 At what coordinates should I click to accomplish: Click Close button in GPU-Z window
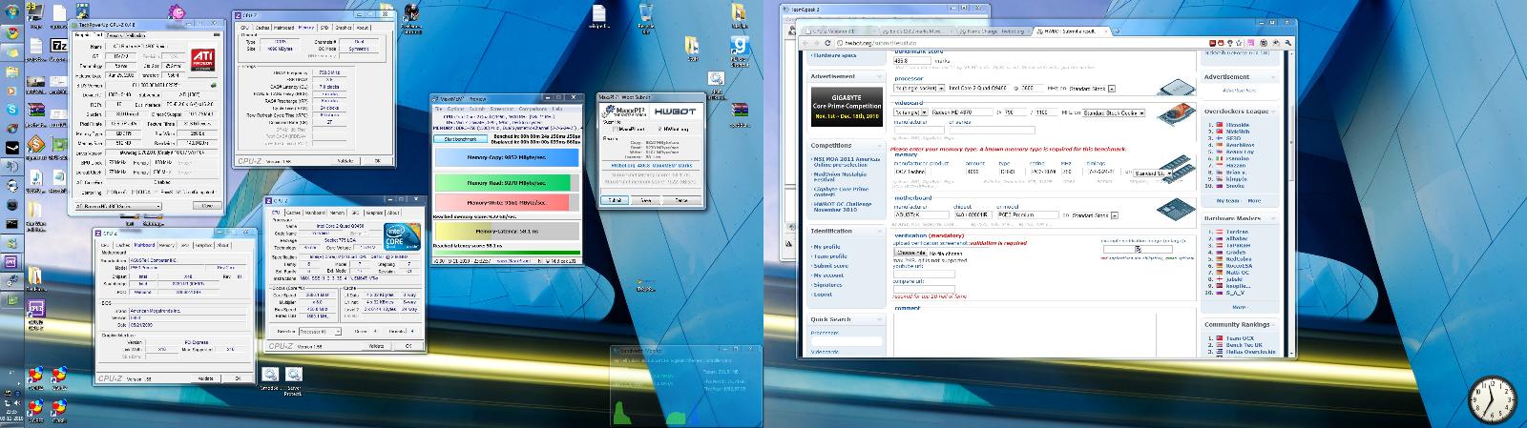tap(207, 205)
